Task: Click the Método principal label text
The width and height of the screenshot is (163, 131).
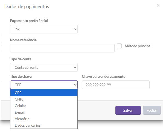Action: [138, 46]
